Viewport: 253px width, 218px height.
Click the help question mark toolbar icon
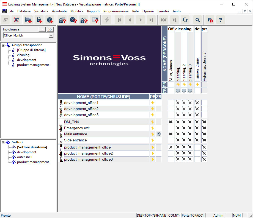pos(220,20)
